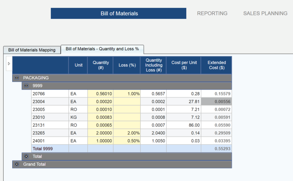The image size is (293, 181).
Task: Click the Extended Cost ($) column header
Action: pos(216,65)
